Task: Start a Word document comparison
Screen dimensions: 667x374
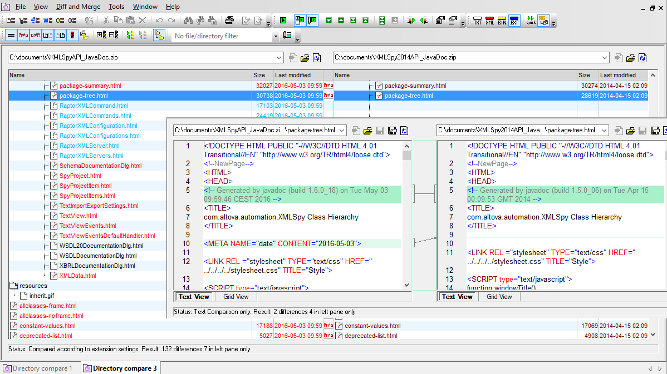Action: click(48, 21)
